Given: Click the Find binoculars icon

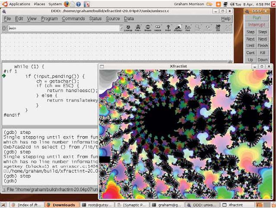Looking at the screenshot, I should tap(138, 28).
